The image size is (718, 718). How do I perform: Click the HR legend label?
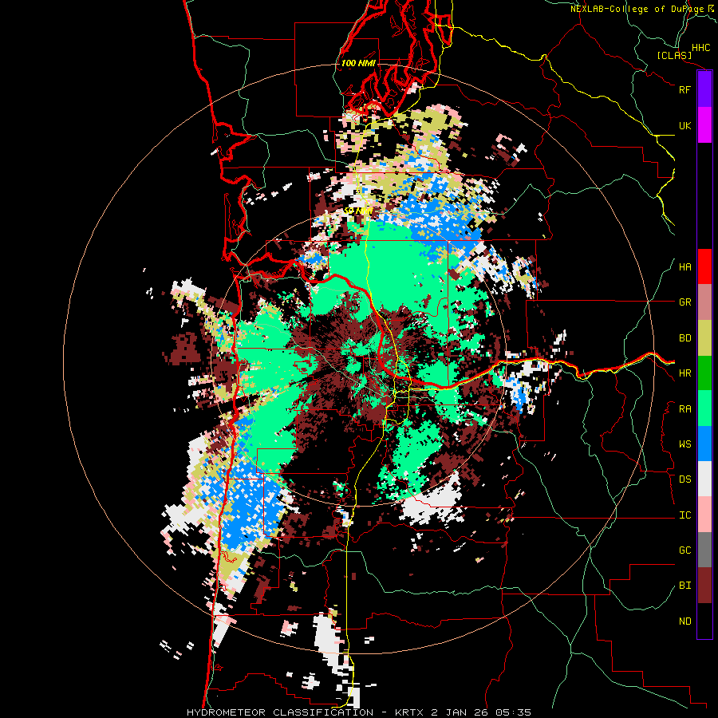pyautogui.click(x=684, y=373)
